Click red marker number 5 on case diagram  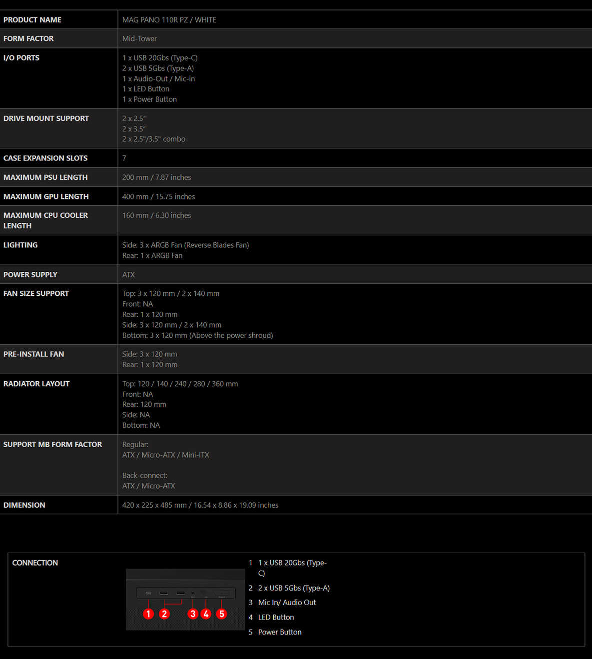pyautogui.click(x=222, y=614)
